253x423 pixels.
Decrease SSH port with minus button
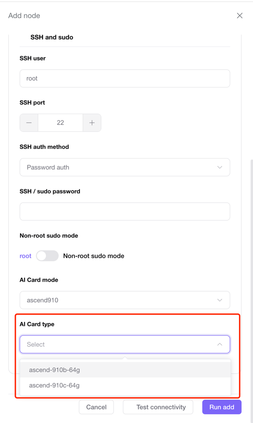pyautogui.click(x=29, y=123)
